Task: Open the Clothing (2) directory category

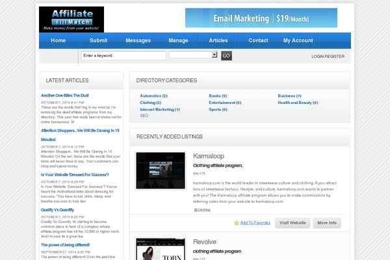Action: click(151, 103)
